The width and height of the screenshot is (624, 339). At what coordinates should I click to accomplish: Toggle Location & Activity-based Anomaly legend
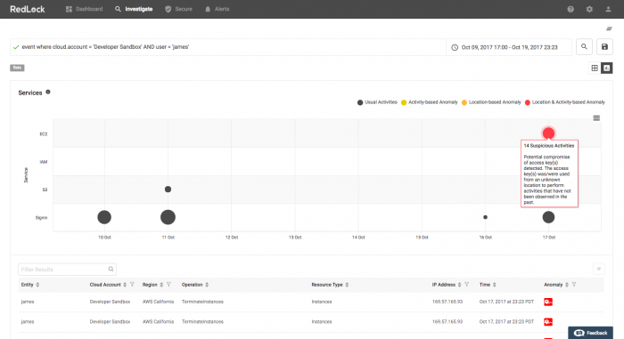pyautogui.click(x=564, y=102)
